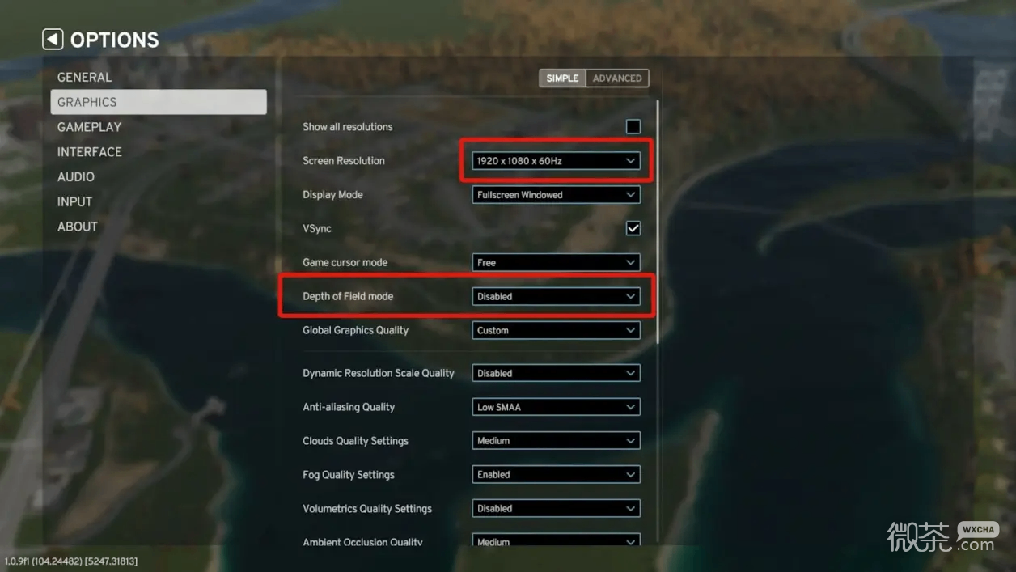Viewport: 1016px width, 572px height.
Task: Go to the GAMEPLAY options category
Action: 89,127
